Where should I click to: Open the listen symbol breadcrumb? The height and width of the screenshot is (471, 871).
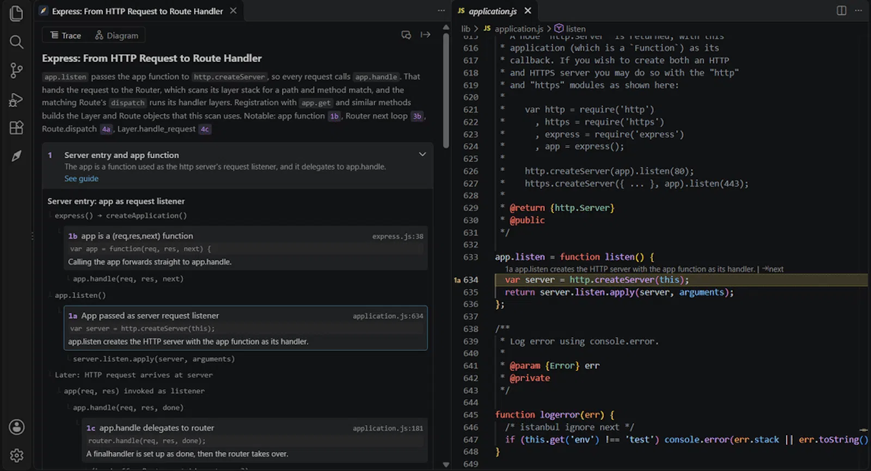[x=570, y=29]
